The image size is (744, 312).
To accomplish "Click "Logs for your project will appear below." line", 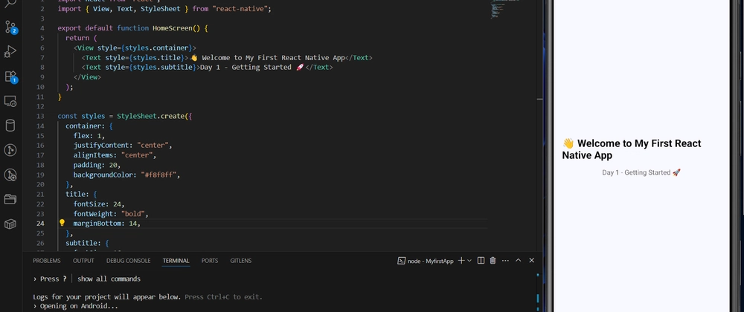I will 106,297.
